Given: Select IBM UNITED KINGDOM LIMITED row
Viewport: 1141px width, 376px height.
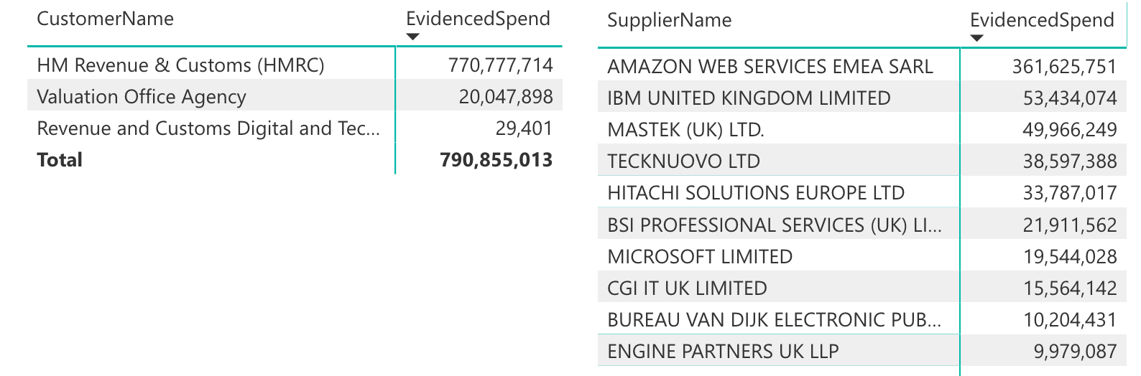Looking at the screenshot, I should tap(749, 98).
